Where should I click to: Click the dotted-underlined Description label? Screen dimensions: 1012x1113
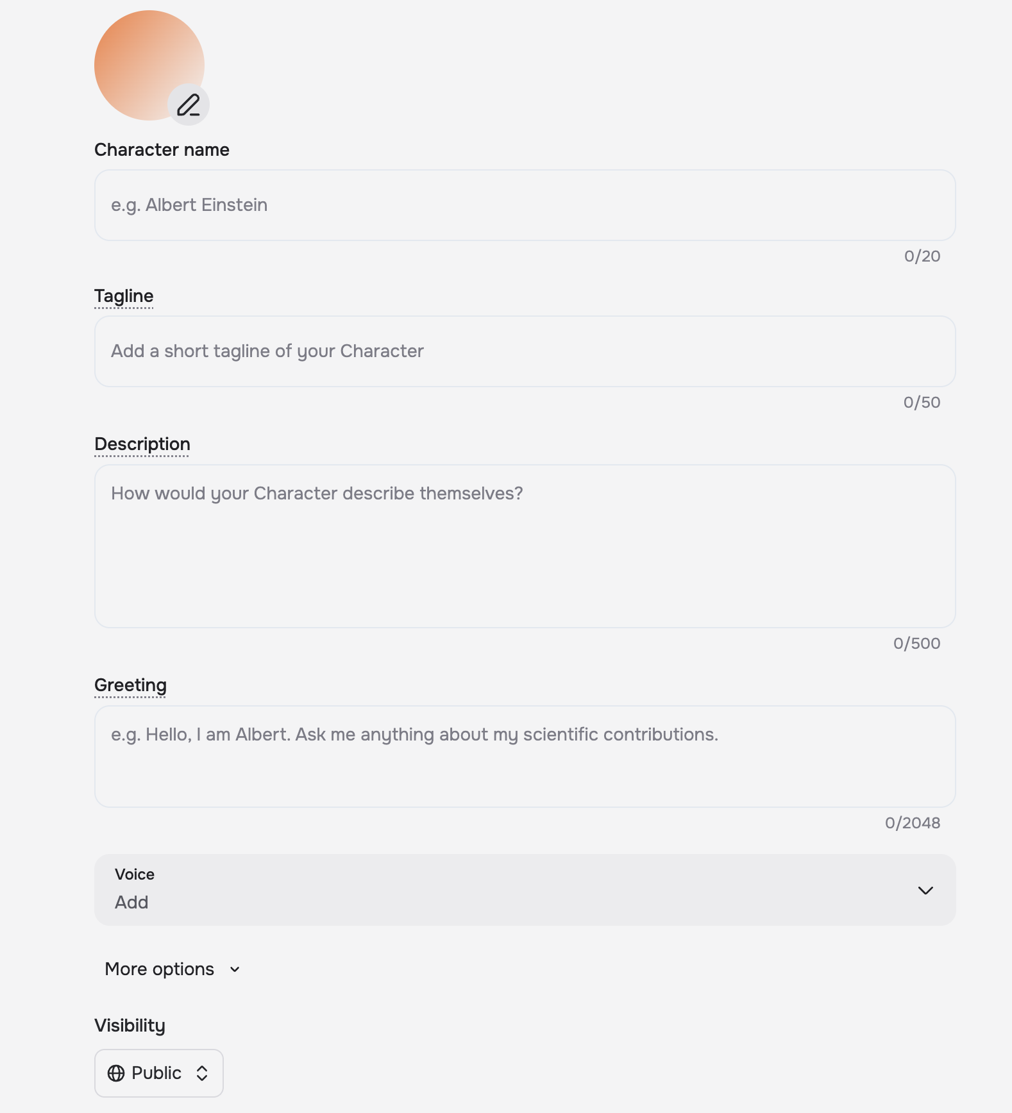point(142,444)
